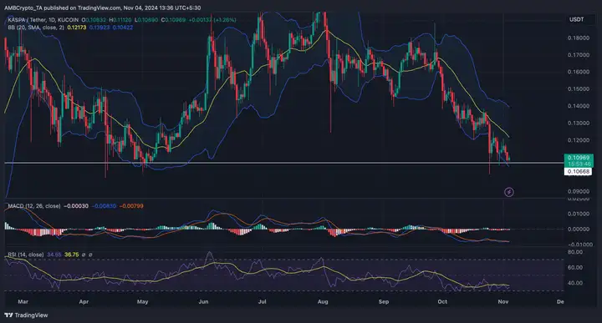Viewport: 602px width, 323px height.
Task: Click the Bollinger lower band value 0.10422
Action: [122, 28]
